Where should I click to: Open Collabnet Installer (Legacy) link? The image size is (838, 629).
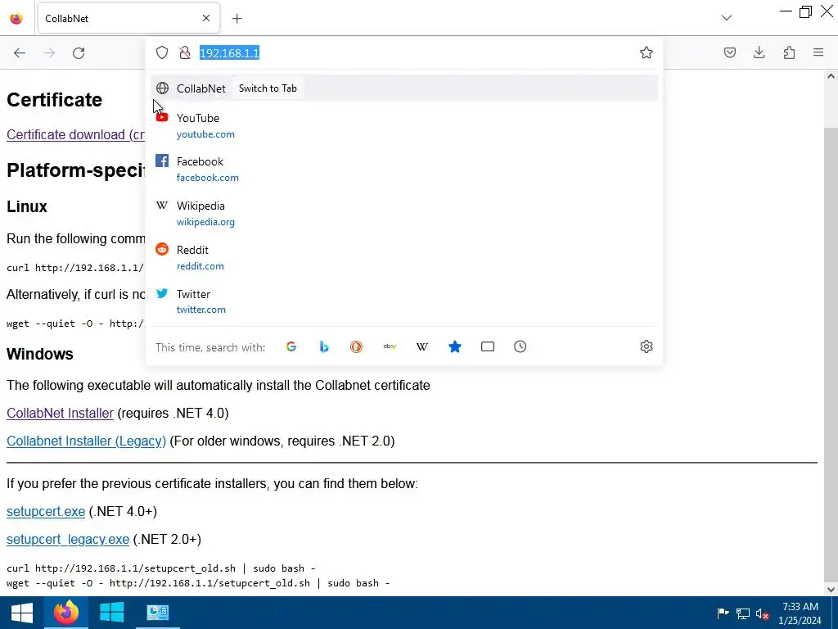coord(86,441)
